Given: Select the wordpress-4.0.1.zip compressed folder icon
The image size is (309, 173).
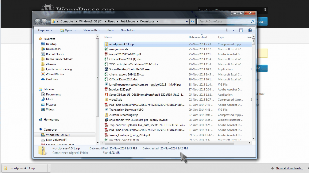Looking at the screenshot, I should coord(106,44).
